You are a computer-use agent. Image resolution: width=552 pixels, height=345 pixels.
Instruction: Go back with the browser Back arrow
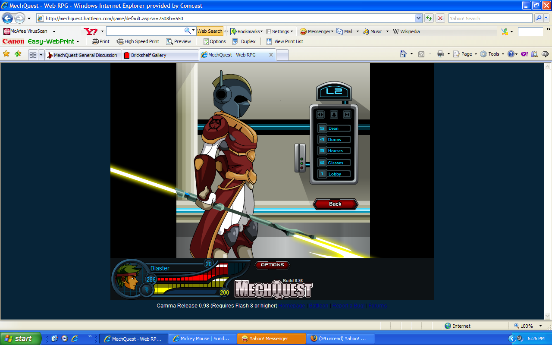pyautogui.click(x=8, y=18)
